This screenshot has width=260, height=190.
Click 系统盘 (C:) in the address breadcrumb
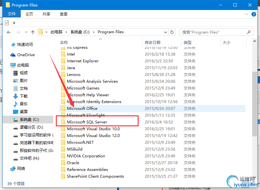click(80, 32)
